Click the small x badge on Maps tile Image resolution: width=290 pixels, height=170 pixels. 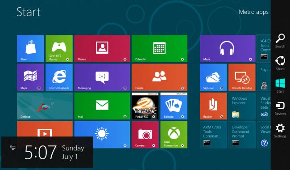point(39,88)
